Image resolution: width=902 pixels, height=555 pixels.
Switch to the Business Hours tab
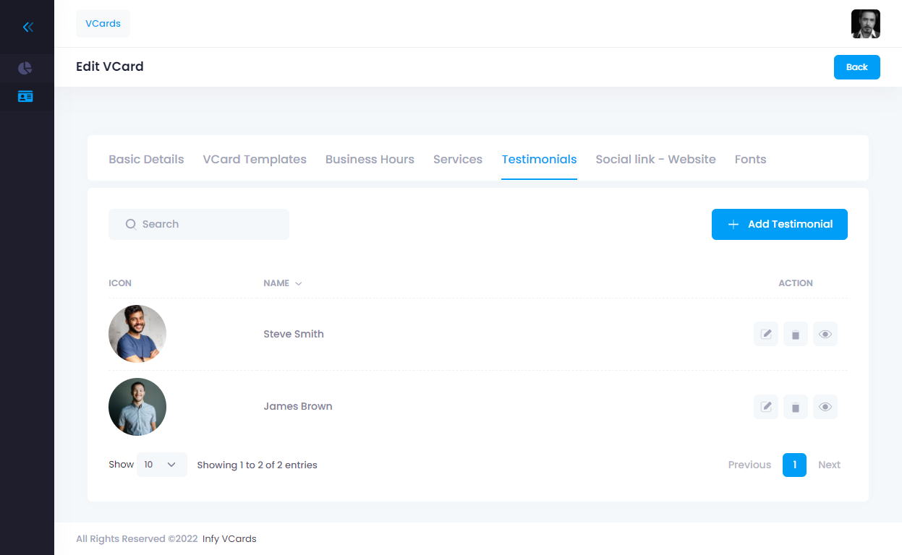pyautogui.click(x=370, y=160)
